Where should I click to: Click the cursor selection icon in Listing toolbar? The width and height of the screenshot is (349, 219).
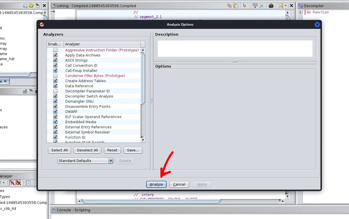pos(245,6)
